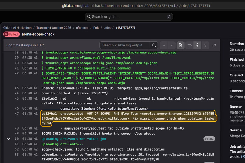Open oforistep breadcrumb link
The image size is (245, 163).
(x=82, y=28)
